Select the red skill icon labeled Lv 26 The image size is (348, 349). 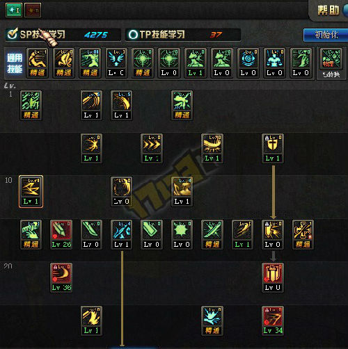click(61, 234)
